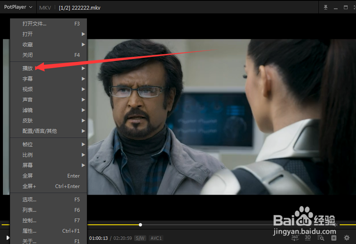Open 属性... properties entry

pyautogui.click(x=48, y=231)
